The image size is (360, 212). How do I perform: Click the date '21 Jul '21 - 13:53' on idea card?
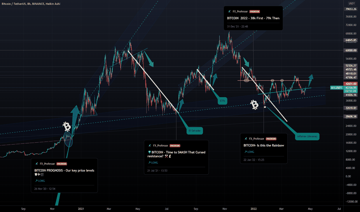157,171
